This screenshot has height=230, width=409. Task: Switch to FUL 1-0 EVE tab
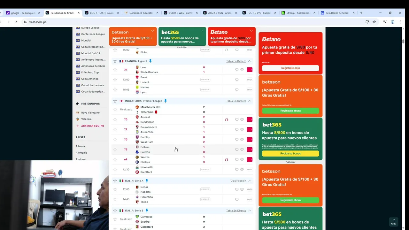pos(259,13)
